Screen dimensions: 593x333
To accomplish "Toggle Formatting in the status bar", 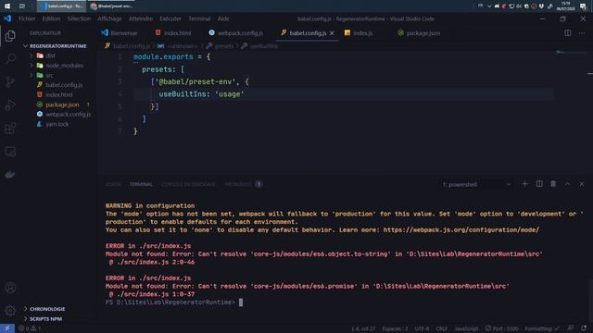I will 541,329.
